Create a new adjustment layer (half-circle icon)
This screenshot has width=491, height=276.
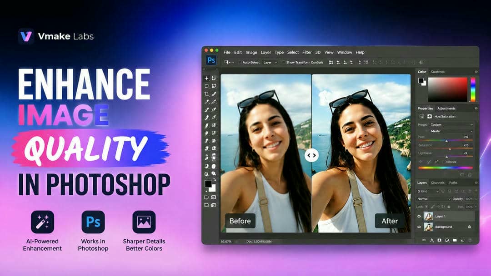pos(447,240)
